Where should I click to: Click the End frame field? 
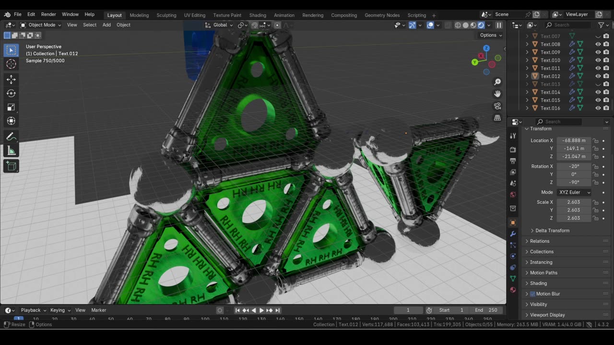pos(486,310)
